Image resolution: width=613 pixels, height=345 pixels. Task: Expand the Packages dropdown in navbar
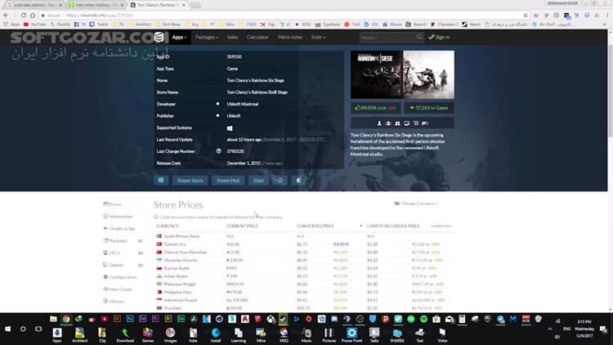[x=207, y=37]
